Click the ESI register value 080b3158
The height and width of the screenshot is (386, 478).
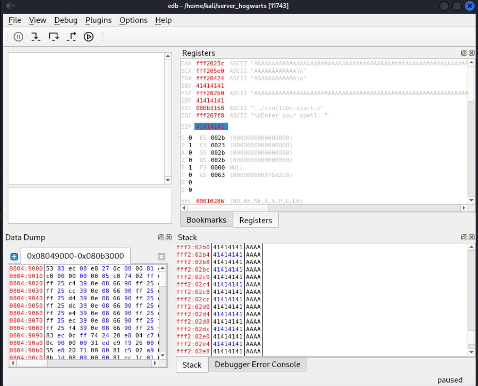point(210,108)
